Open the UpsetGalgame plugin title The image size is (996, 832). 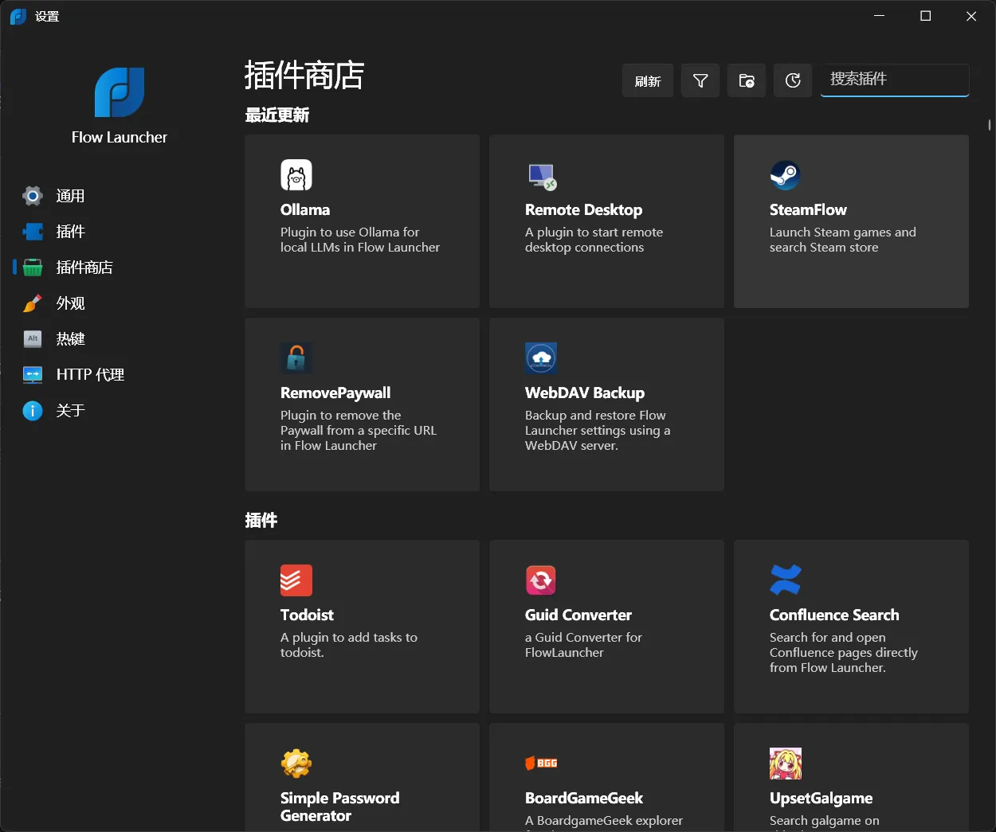click(821, 798)
